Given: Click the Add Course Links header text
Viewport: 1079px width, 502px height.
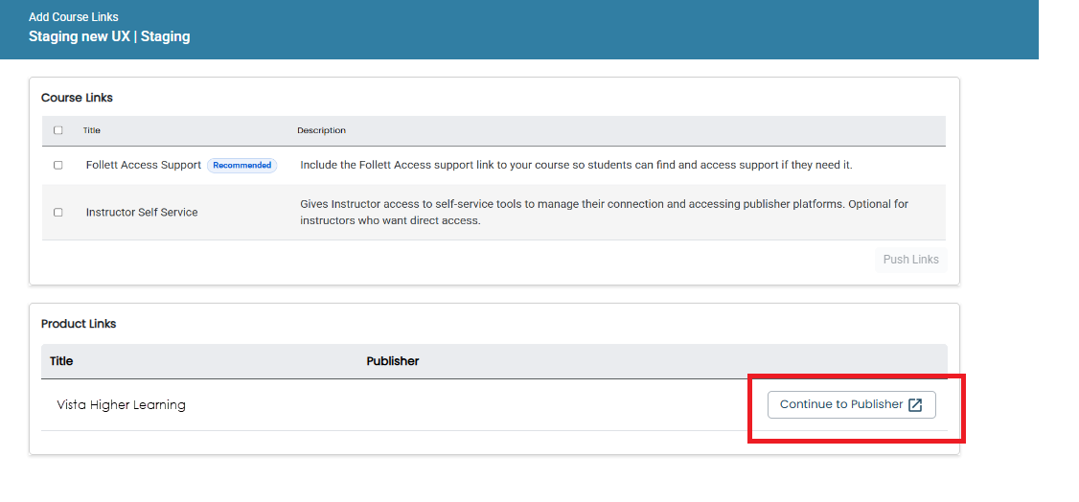Looking at the screenshot, I should coord(74,17).
